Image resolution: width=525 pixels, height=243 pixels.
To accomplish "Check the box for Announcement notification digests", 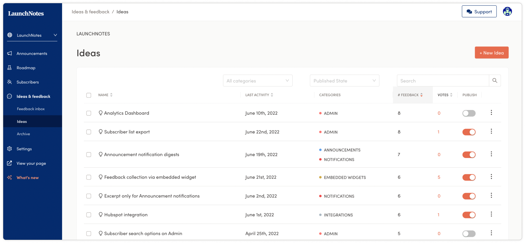I will point(89,155).
